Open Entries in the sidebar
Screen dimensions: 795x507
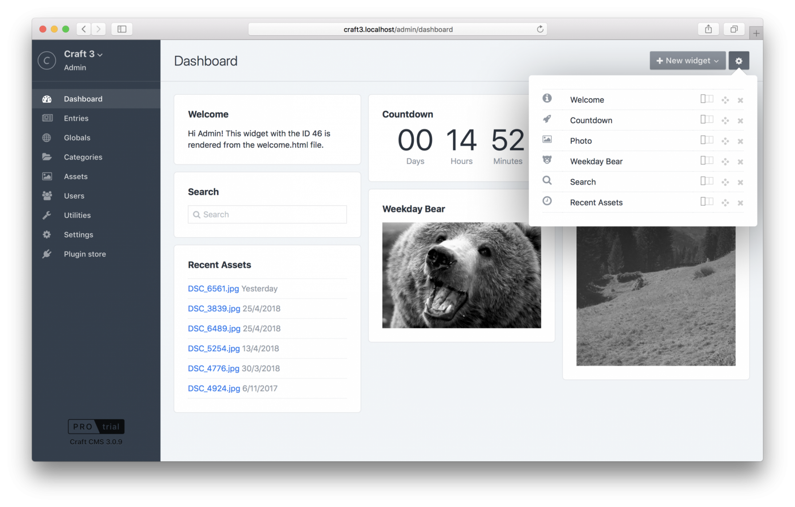(76, 118)
